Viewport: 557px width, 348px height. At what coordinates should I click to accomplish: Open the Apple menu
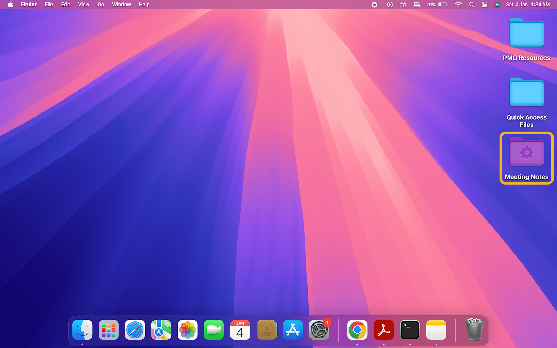(x=9, y=5)
